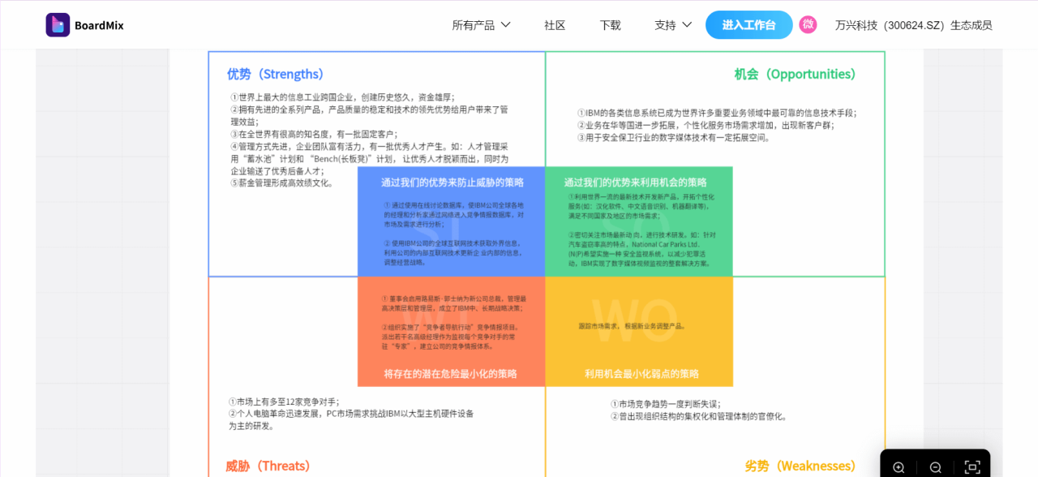Click the pink 微 badge icon

pyautogui.click(x=808, y=24)
